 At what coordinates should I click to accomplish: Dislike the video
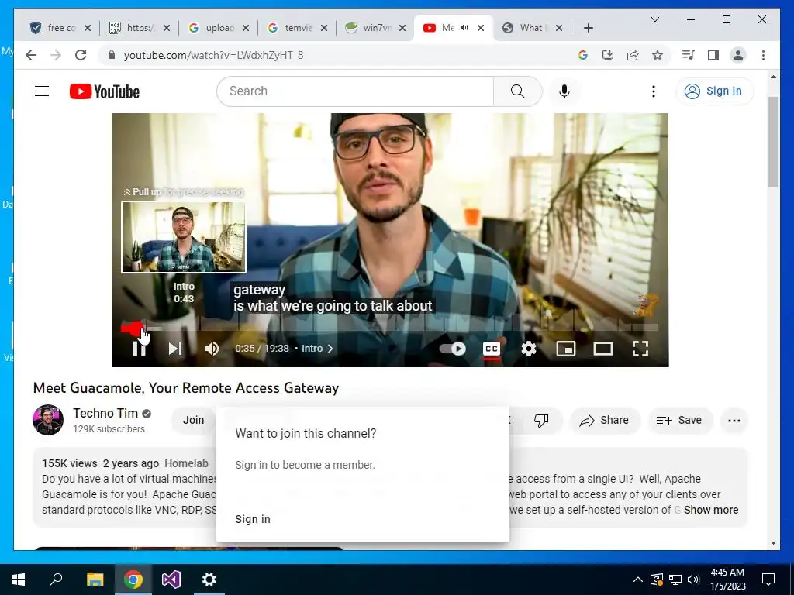click(x=541, y=421)
